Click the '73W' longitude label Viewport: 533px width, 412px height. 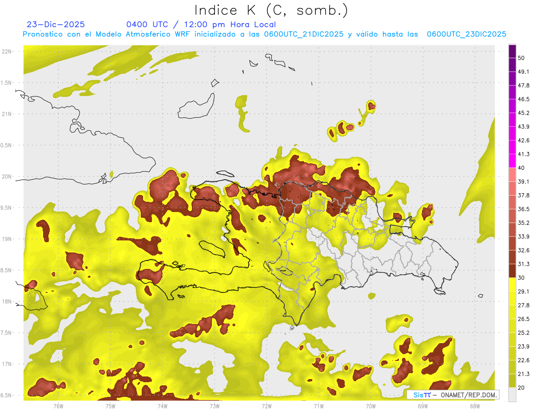pyautogui.click(x=215, y=406)
